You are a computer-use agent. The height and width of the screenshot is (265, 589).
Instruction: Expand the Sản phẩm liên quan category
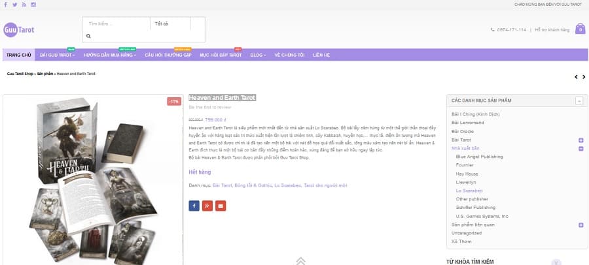[x=580, y=225]
